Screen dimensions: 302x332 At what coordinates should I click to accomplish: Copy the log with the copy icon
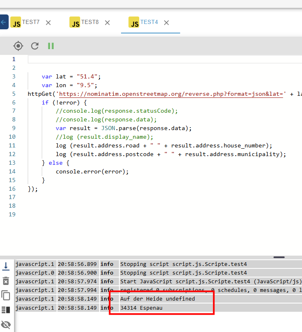click(6, 295)
